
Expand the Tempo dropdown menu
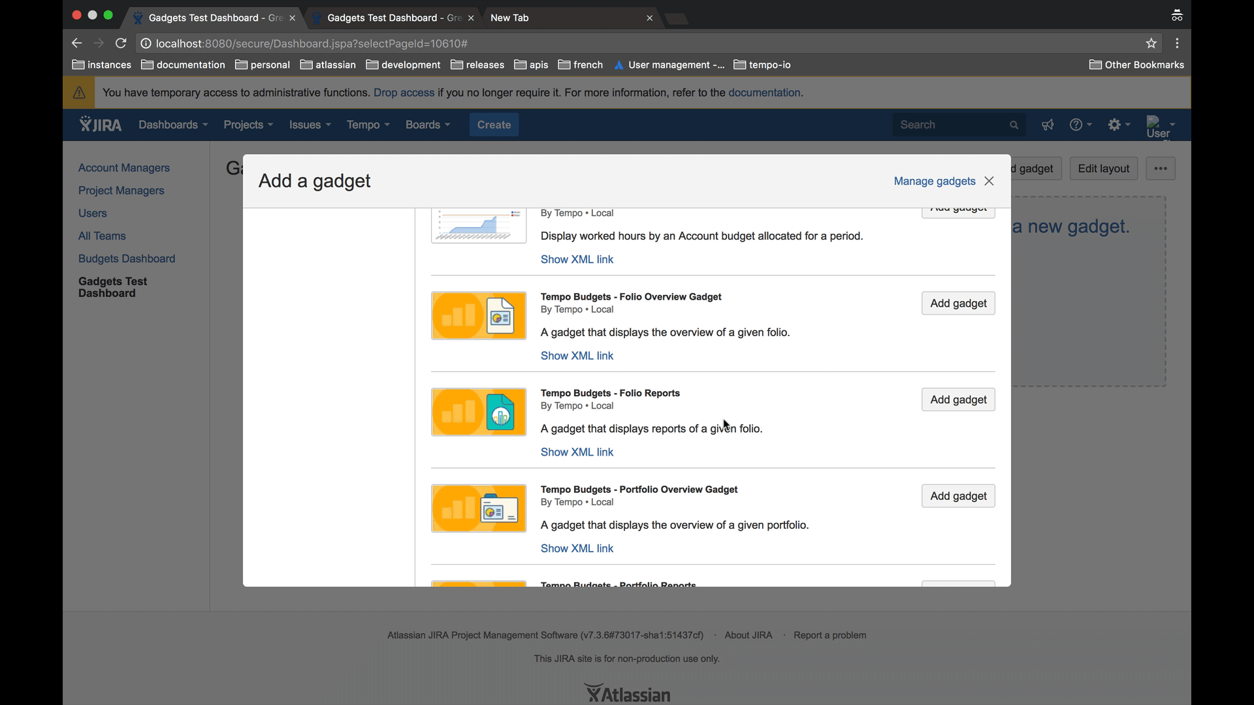pyautogui.click(x=368, y=125)
